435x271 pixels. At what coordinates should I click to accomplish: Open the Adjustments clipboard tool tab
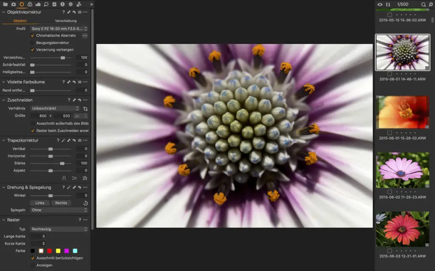coord(54,4)
